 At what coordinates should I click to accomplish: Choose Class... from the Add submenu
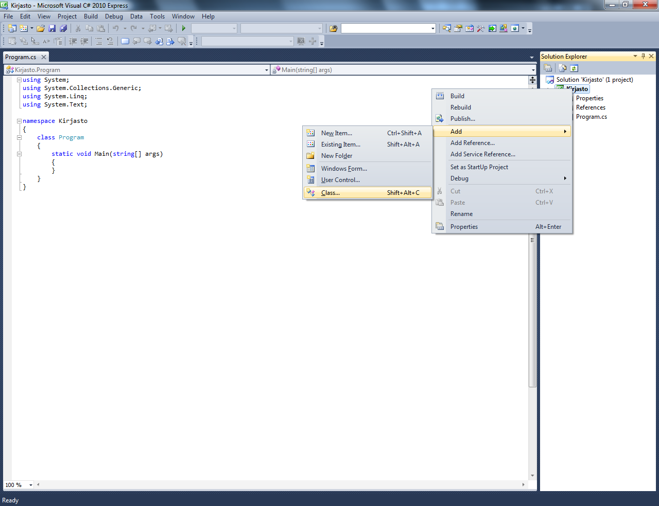click(368, 193)
